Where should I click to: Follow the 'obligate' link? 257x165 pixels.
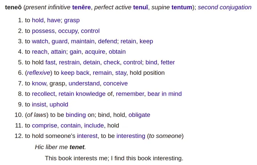click(139, 115)
